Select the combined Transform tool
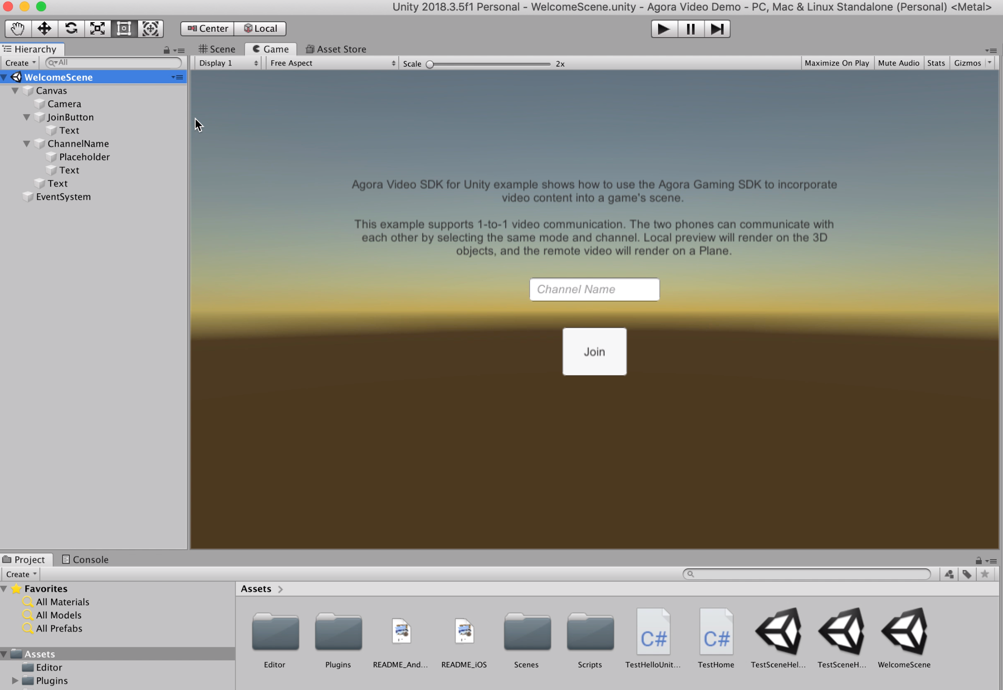The height and width of the screenshot is (690, 1003). coord(150,29)
